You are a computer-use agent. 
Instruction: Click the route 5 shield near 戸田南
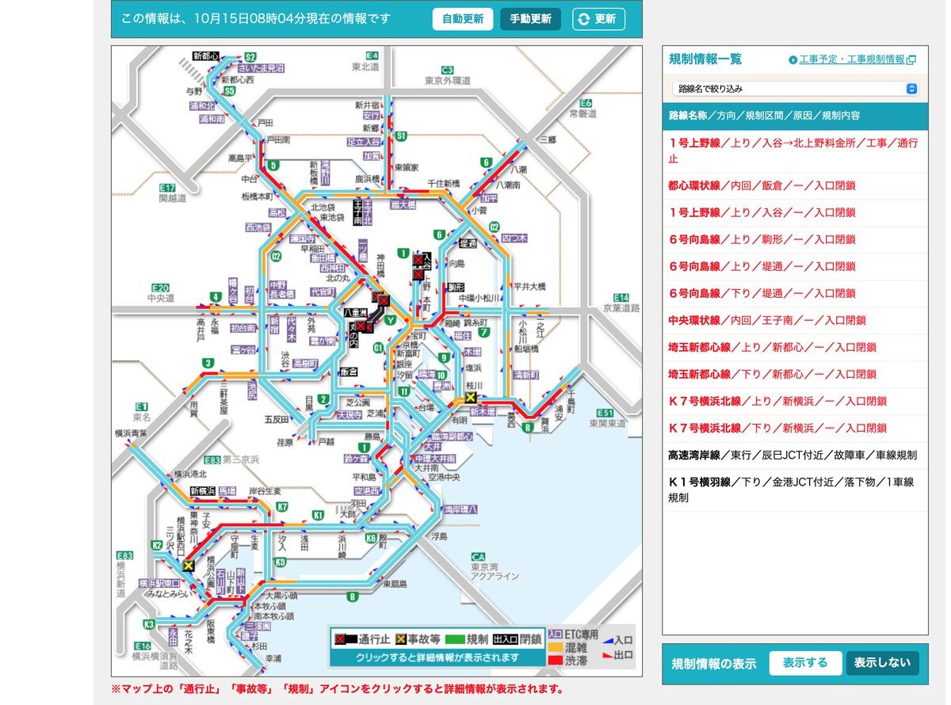(273, 165)
